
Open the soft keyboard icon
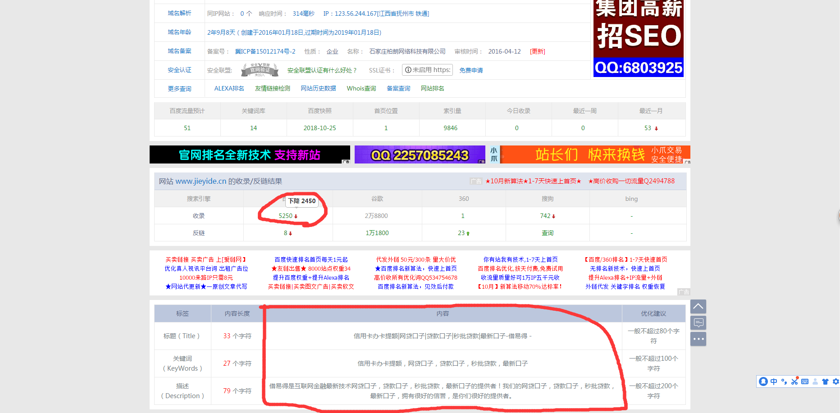805,381
